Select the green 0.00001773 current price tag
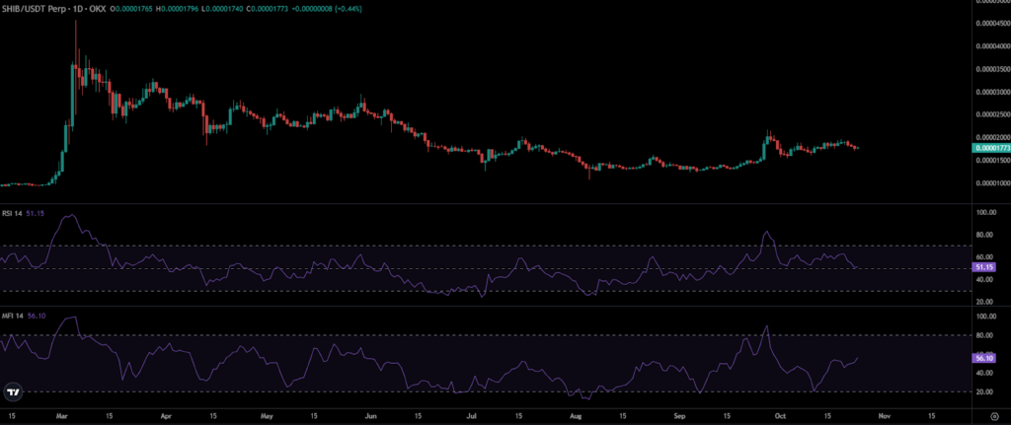The width and height of the screenshot is (1011, 425). pyautogui.click(x=990, y=148)
